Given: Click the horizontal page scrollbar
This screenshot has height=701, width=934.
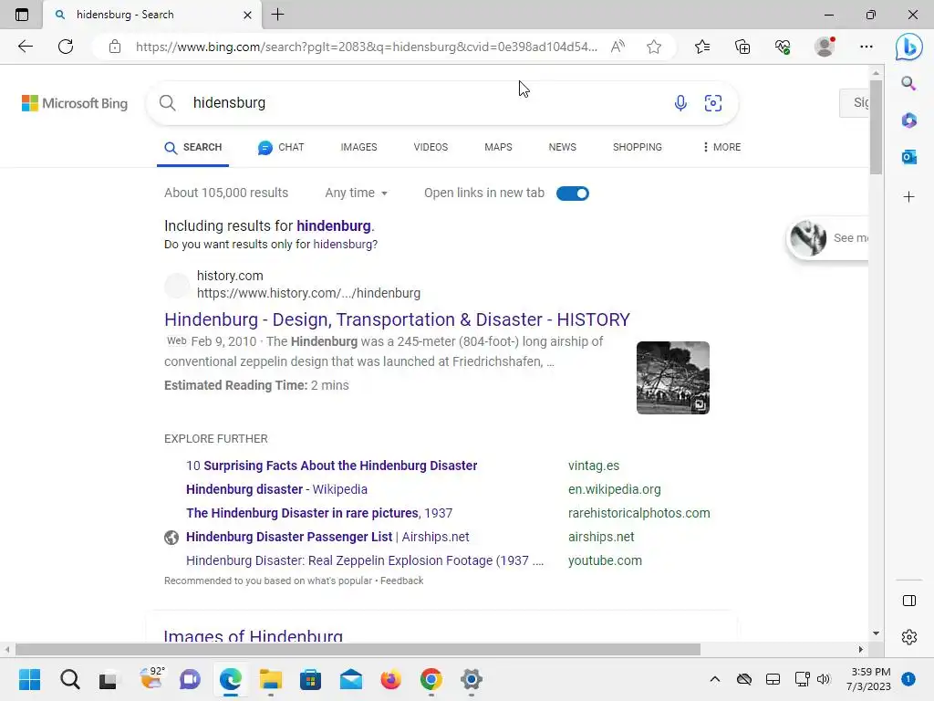Looking at the screenshot, I should click(x=358, y=649).
